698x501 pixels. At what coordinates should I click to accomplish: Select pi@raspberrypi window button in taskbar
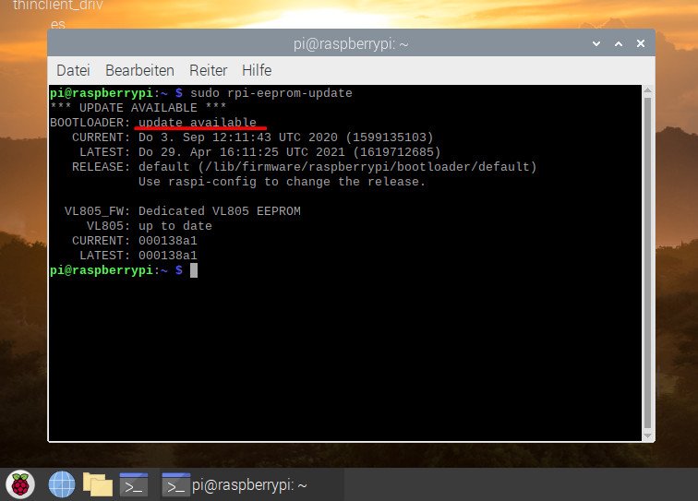[235, 483]
